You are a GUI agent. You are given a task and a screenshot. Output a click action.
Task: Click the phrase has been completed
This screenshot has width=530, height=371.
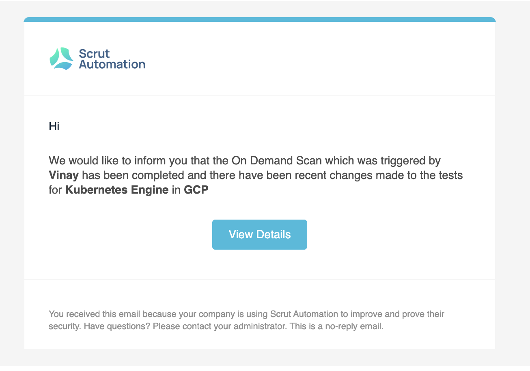(123, 175)
